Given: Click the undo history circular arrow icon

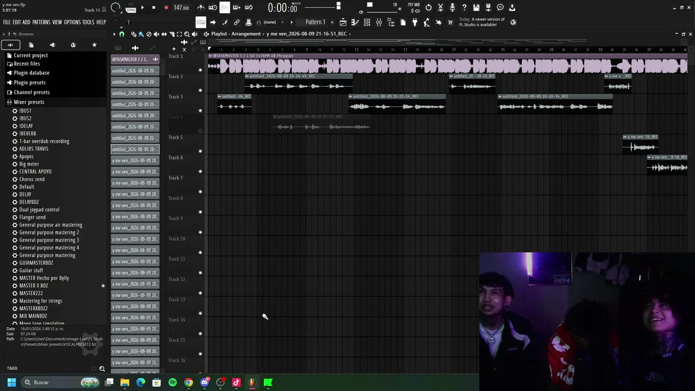Looking at the screenshot, I should coord(428,8).
